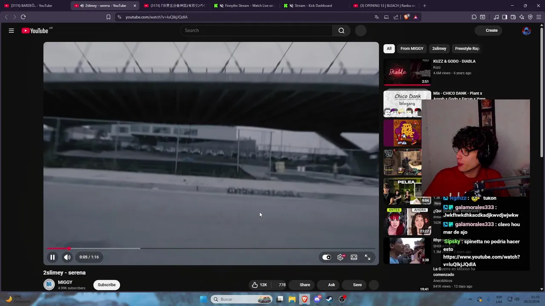This screenshot has width=545, height=306.
Task: Open the Windows Start menu
Action: coord(204,299)
